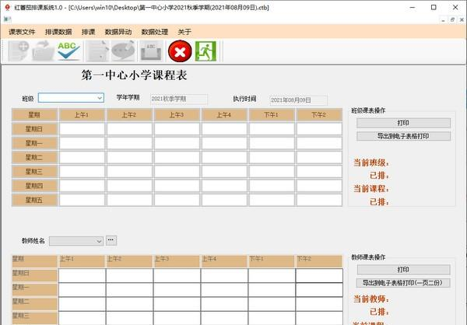Viewport: 467px width, 325px height.
Task: Click the 星期五 row header in class table
Action: pos(34,200)
